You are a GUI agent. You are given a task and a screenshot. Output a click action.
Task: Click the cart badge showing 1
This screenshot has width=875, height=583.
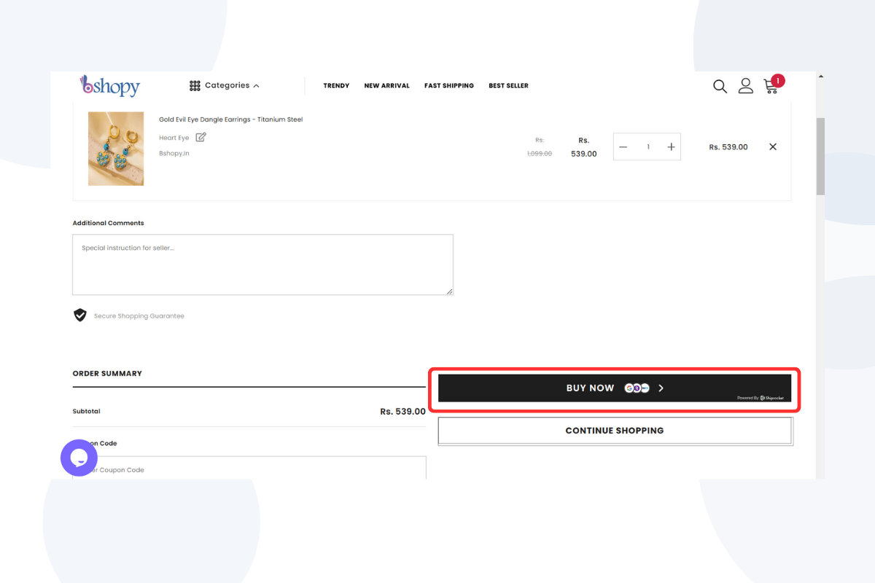pyautogui.click(x=777, y=81)
